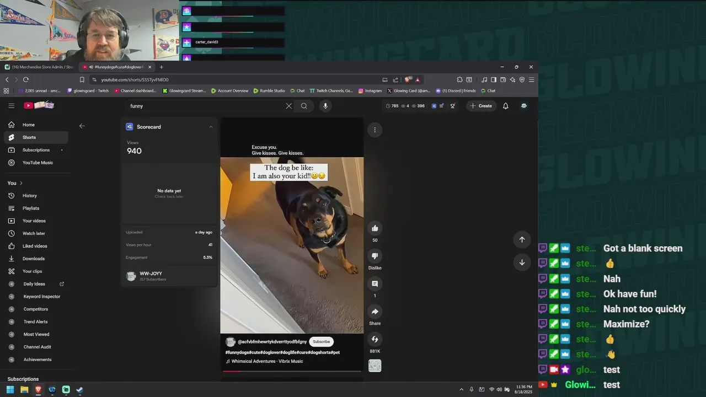The image size is (706, 397).
Task: Like the dog short with thumbs up
Action: [x=375, y=228]
